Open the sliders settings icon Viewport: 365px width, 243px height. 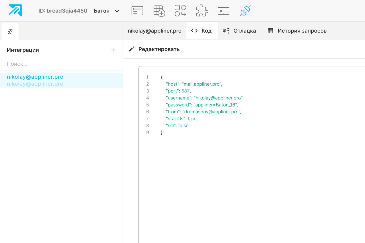coord(223,11)
